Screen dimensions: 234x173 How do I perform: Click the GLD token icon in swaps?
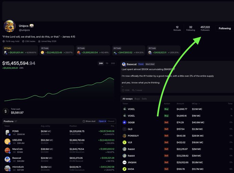pos(125,129)
